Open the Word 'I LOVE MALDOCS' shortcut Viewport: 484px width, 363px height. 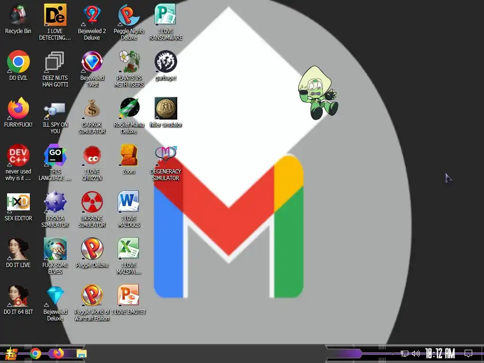pos(129,202)
